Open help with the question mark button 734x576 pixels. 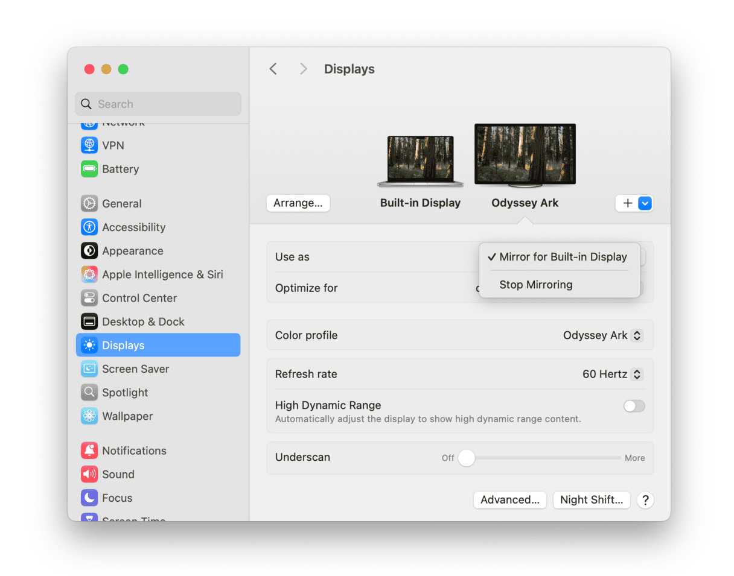tap(645, 500)
